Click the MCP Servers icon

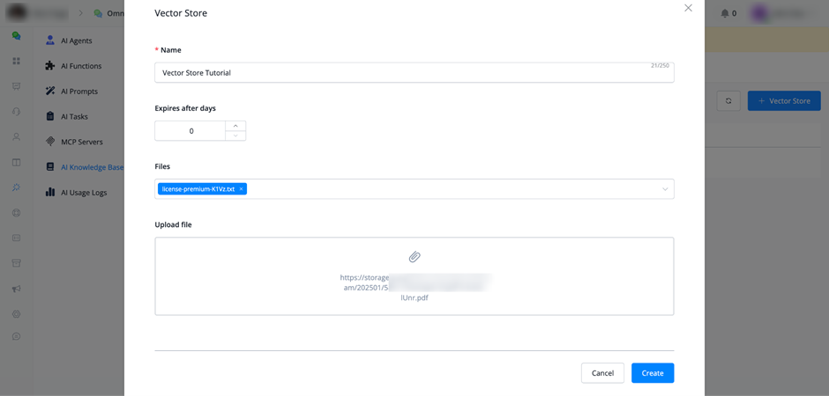point(50,142)
